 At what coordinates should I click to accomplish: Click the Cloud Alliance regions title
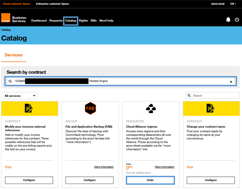[142, 127]
